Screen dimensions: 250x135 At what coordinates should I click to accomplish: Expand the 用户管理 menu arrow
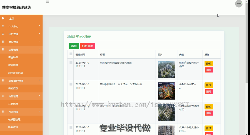[x=39, y=33]
